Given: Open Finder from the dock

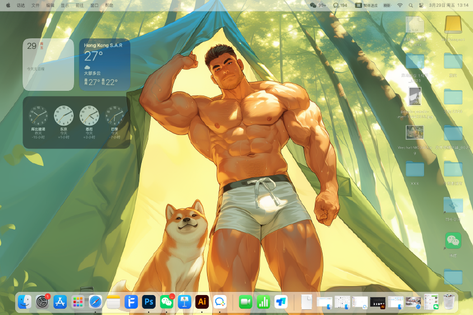Looking at the screenshot, I should click(x=25, y=302).
